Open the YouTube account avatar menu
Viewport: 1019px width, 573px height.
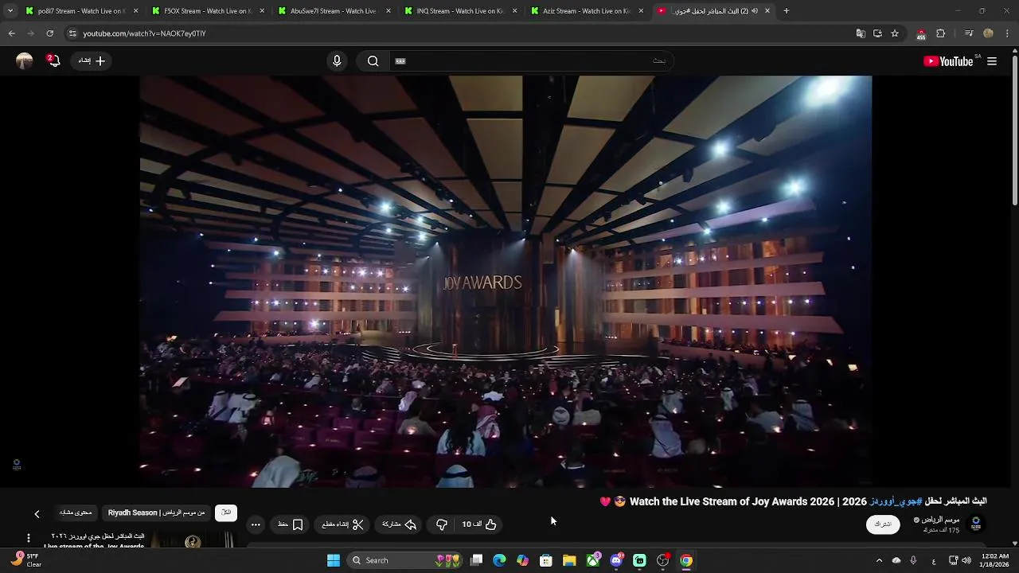coord(25,61)
